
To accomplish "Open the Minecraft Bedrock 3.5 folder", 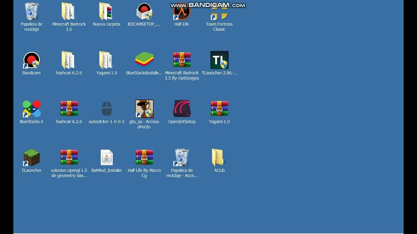I will [x=69, y=11].
